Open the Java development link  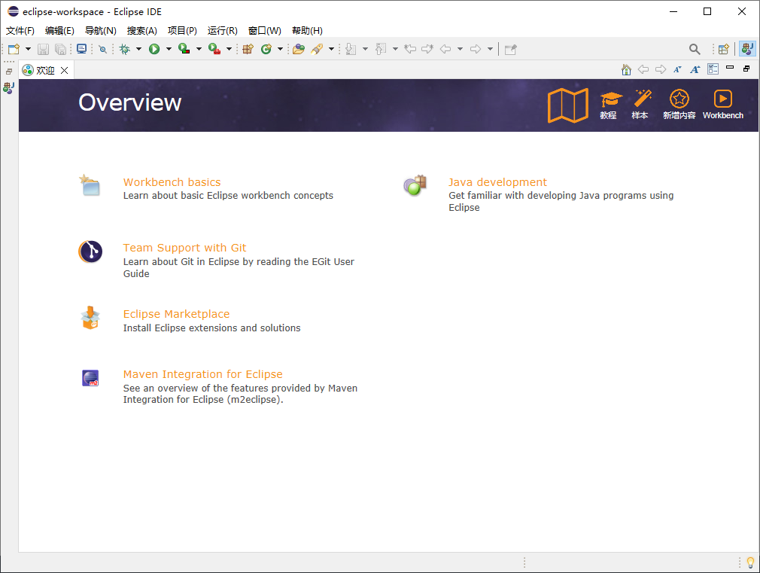coord(497,182)
